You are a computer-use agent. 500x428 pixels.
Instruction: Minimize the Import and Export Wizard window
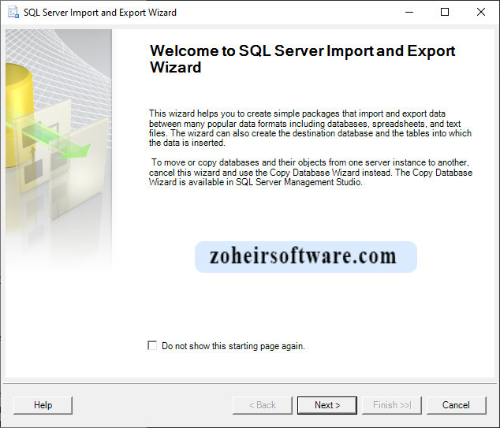tap(408, 13)
